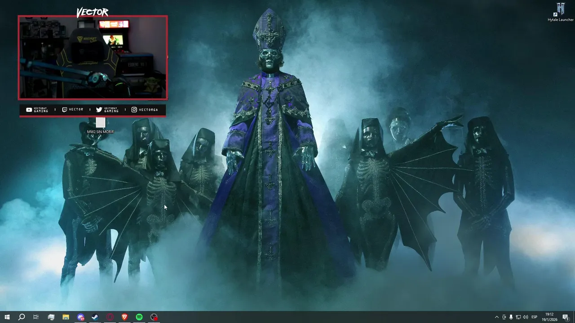The image size is (575, 323).
Task: Select MW2 SIN MORIR desktop file
Action: (100, 126)
